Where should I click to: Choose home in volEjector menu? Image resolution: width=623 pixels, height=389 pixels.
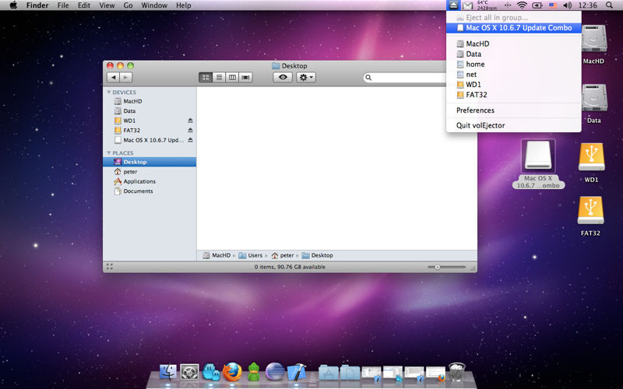(x=514, y=65)
